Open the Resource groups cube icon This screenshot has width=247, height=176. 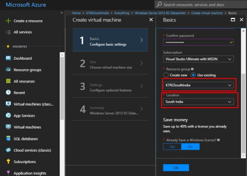click(8, 70)
